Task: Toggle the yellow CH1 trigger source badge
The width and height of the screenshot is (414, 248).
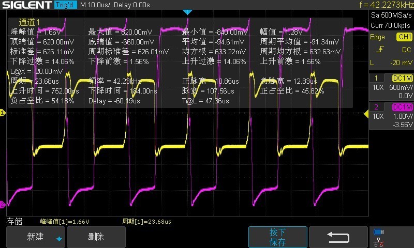Action: (403, 37)
